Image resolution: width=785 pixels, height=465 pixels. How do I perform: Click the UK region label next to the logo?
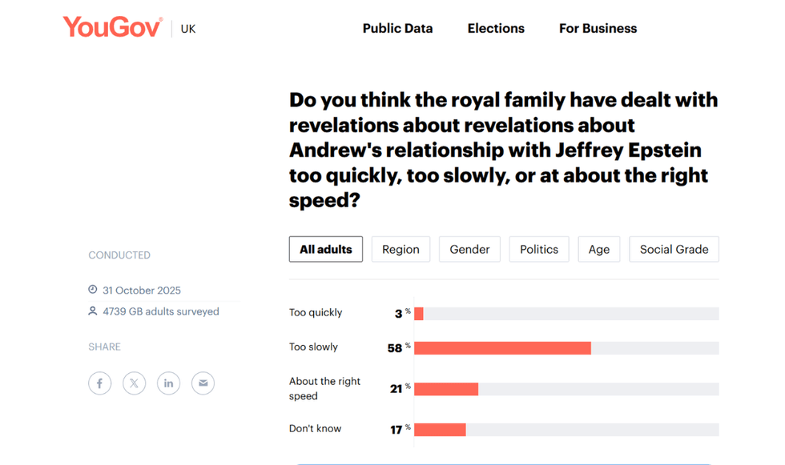[187, 28]
